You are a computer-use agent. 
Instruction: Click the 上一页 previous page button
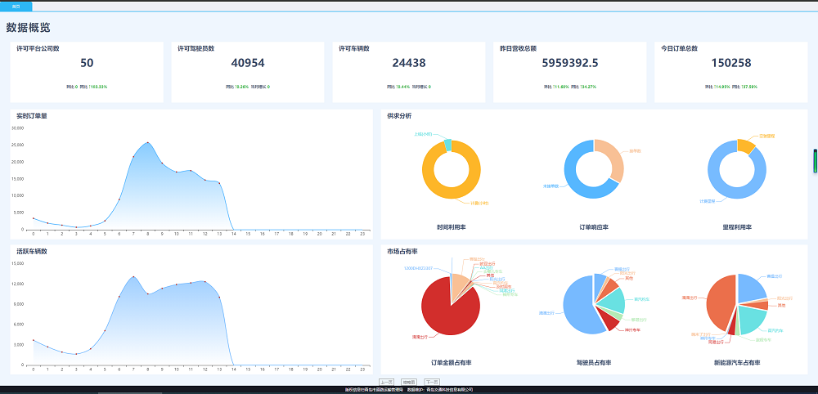coord(388,382)
